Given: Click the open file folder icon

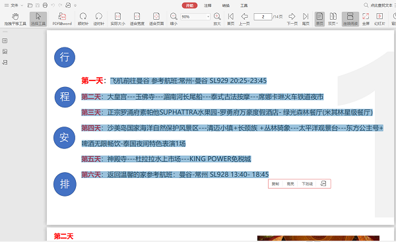Looking at the screenshot, I should 30,5.
